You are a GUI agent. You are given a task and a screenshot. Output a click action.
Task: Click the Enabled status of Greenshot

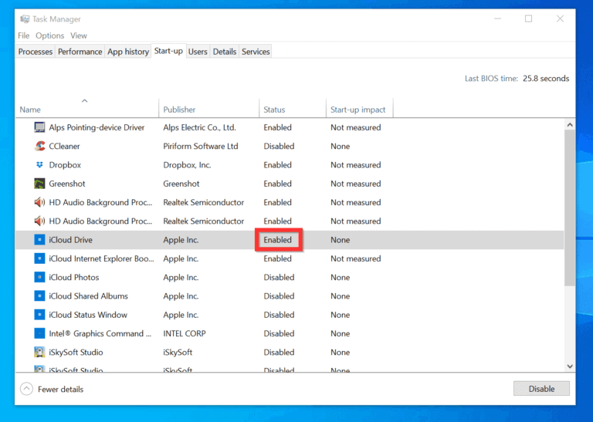coord(278,184)
